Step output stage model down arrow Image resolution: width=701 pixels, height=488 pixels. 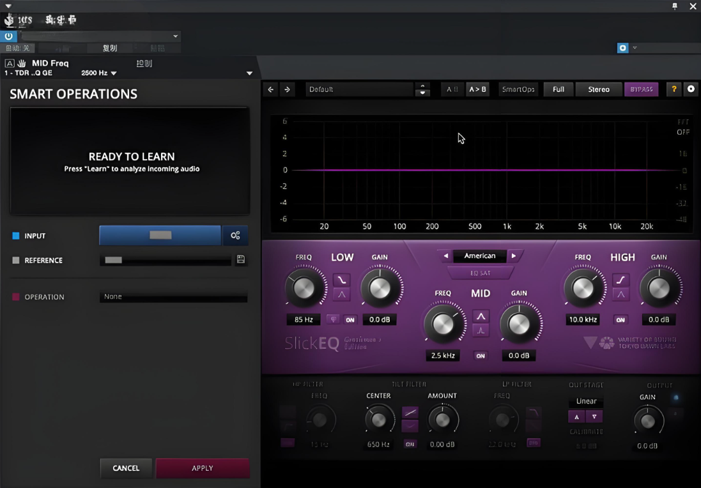(x=594, y=416)
